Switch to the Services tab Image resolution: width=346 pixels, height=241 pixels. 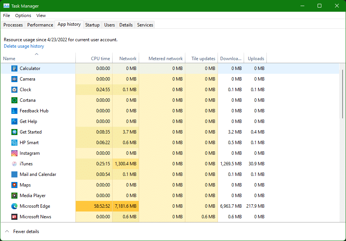tap(145, 25)
